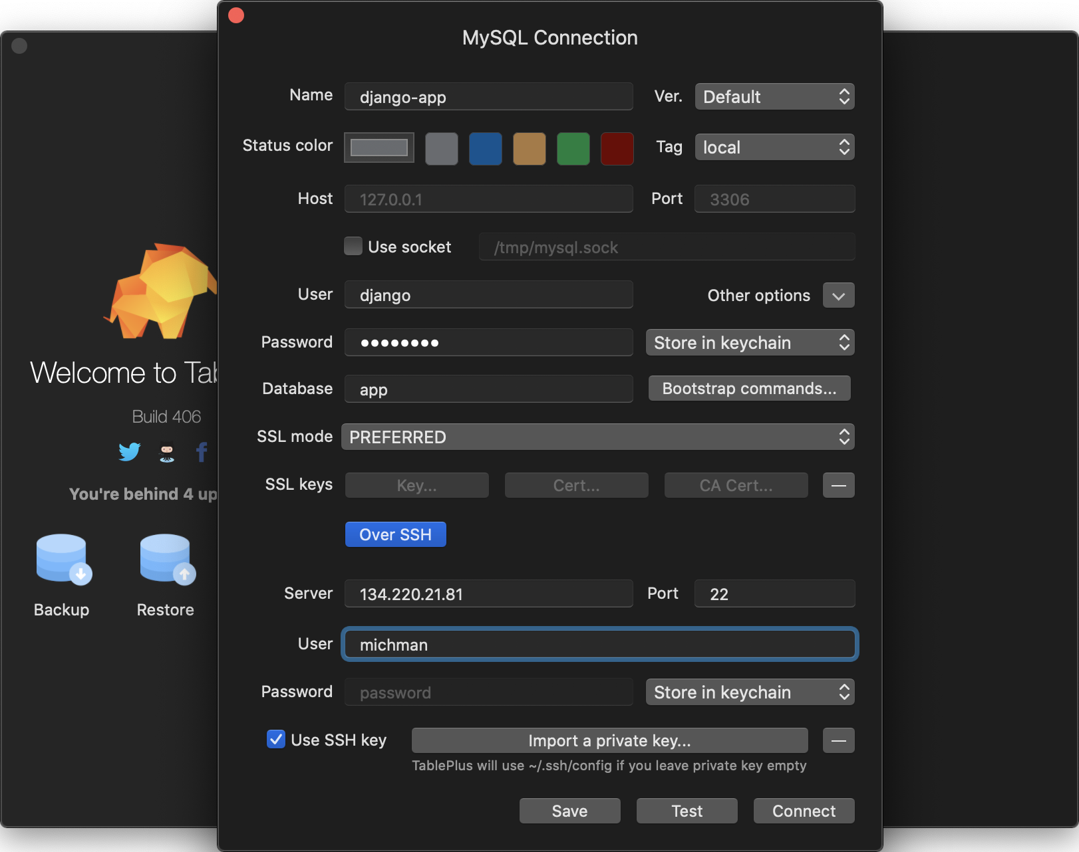Open the GitHub octocat icon link
Viewport: 1079px width, 852px height.
pyautogui.click(x=167, y=453)
